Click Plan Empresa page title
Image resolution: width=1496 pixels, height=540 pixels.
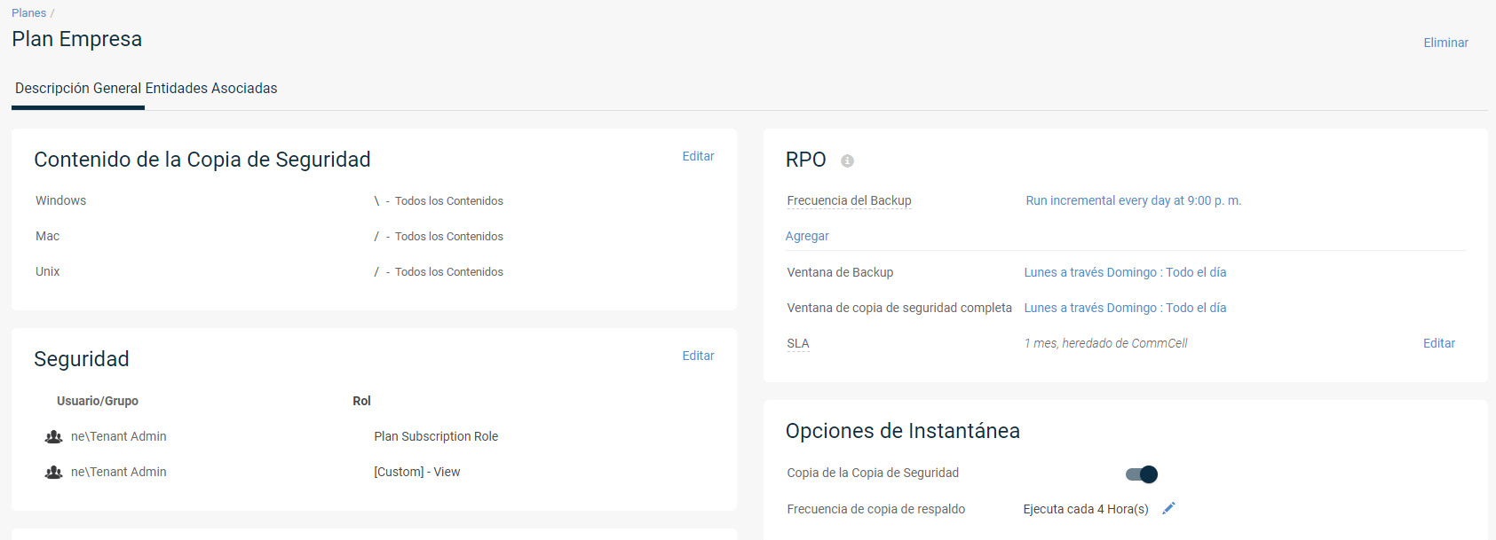coord(76,39)
